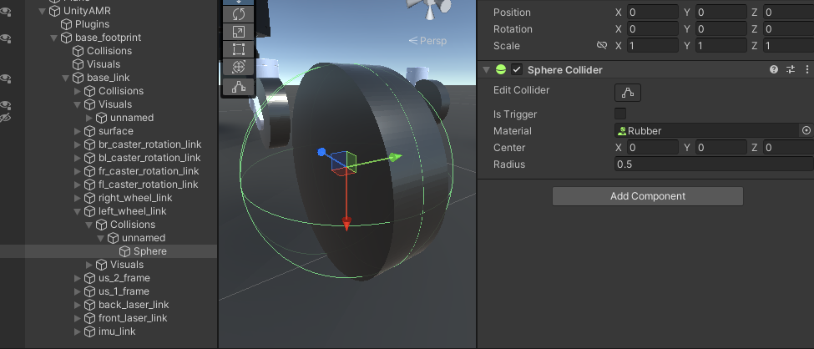Image resolution: width=814 pixels, height=349 pixels.
Task: Expand the right_wheel_link tree node
Action: pyautogui.click(x=78, y=198)
